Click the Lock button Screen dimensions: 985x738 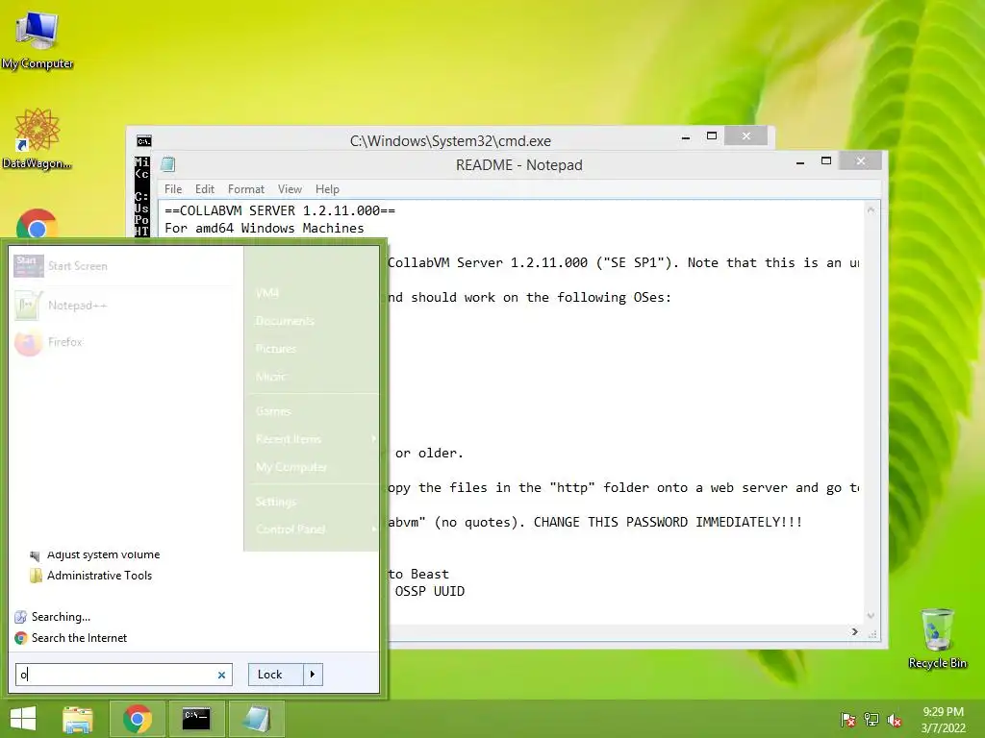click(276, 675)
